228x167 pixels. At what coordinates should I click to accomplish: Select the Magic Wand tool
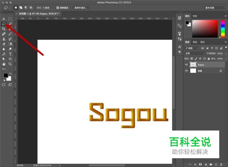[x=10, y=24]
